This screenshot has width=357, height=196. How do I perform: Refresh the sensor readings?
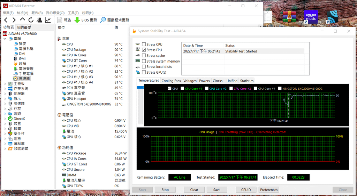tap(31, 20)
